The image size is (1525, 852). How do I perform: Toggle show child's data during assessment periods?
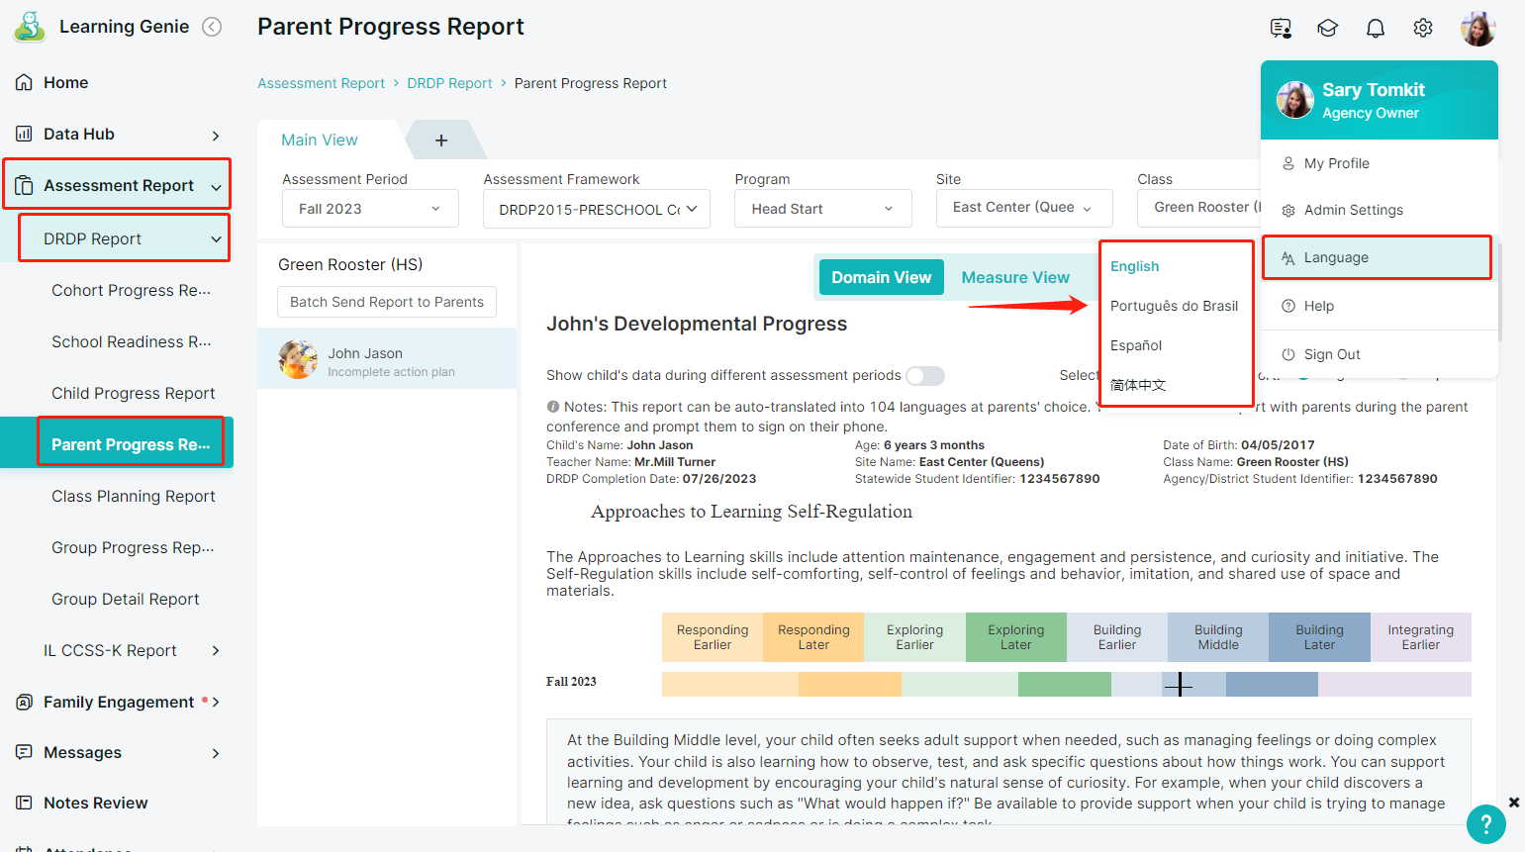click(924, 376)
